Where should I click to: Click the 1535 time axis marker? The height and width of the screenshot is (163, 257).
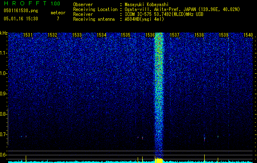pyautogui.click(x=125, y=35)
